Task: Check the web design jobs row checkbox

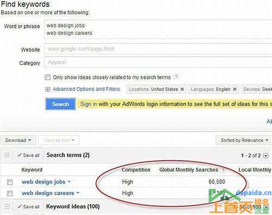Action: [10, 182]
